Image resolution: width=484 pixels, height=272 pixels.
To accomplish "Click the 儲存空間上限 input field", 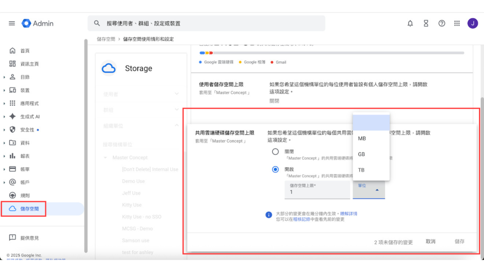I will coord(317,190).
